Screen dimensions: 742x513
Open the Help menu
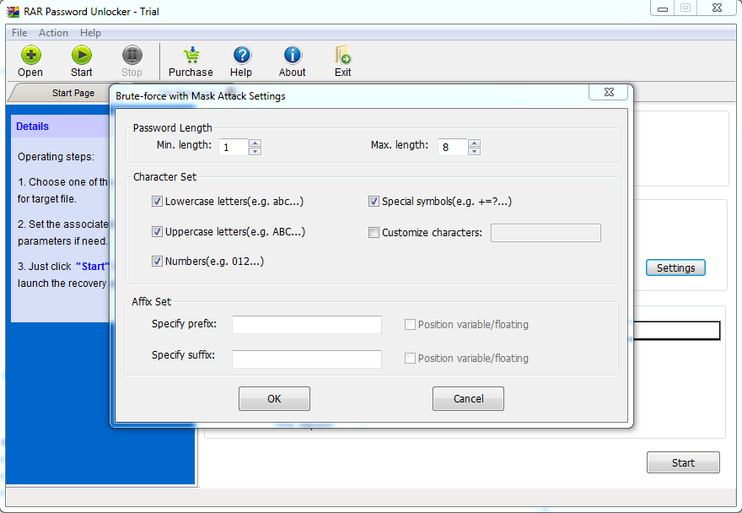click(90, 33)
